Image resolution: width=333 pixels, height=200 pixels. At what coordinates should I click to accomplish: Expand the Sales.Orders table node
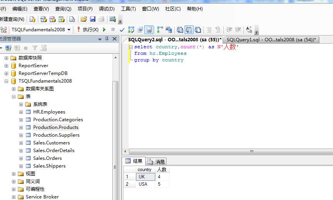[x=21, y=158]
